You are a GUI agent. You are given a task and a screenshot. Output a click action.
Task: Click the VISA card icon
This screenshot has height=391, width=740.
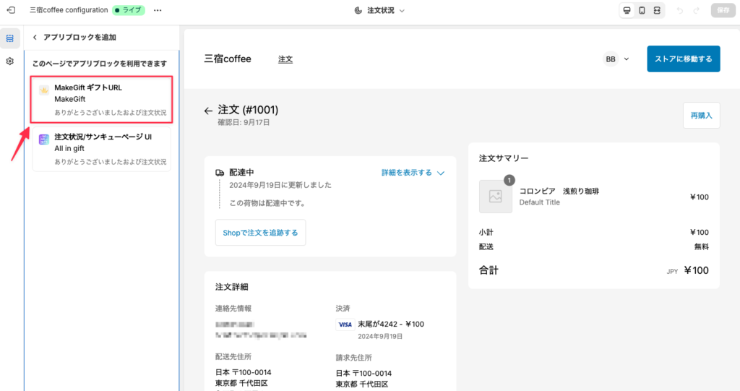(x=345, y=325)
